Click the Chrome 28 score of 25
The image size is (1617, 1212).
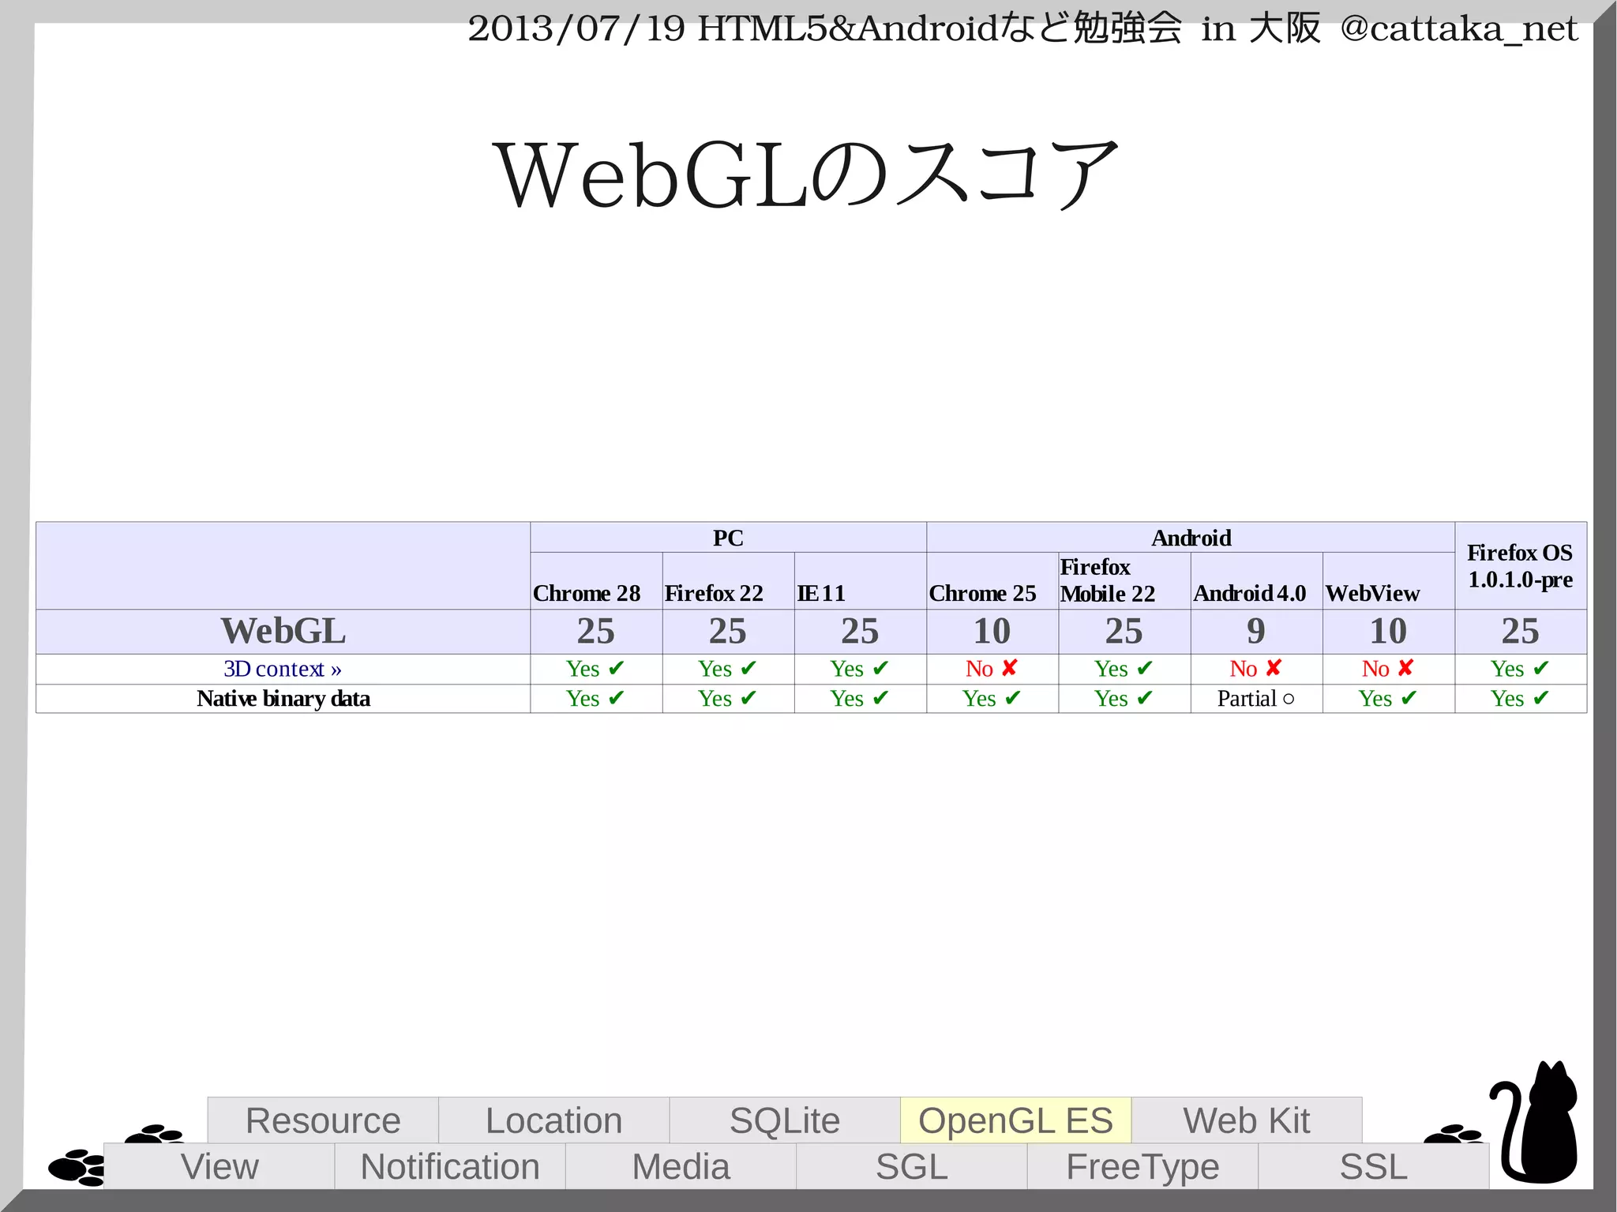(x=595, y=631)
